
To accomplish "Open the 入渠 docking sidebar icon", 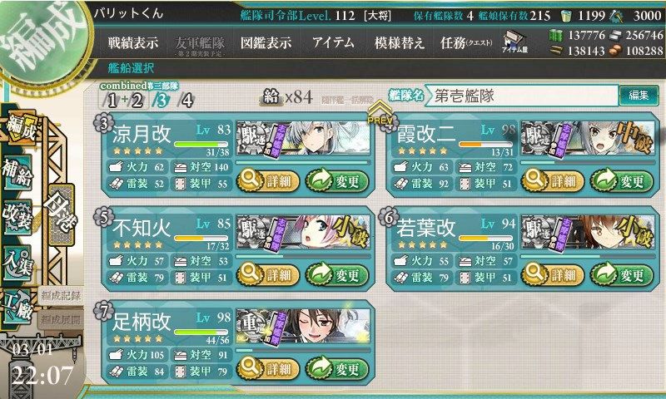I will (x=17, y=264).
